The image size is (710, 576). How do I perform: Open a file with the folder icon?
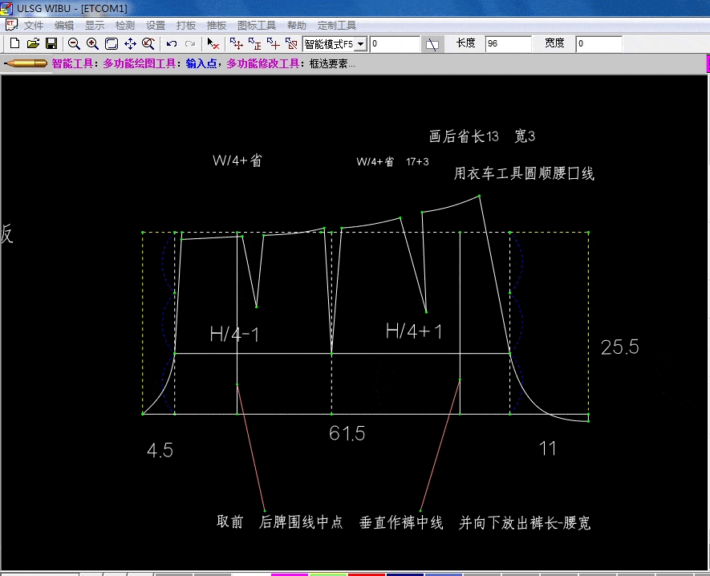click(x=33, y=43)
